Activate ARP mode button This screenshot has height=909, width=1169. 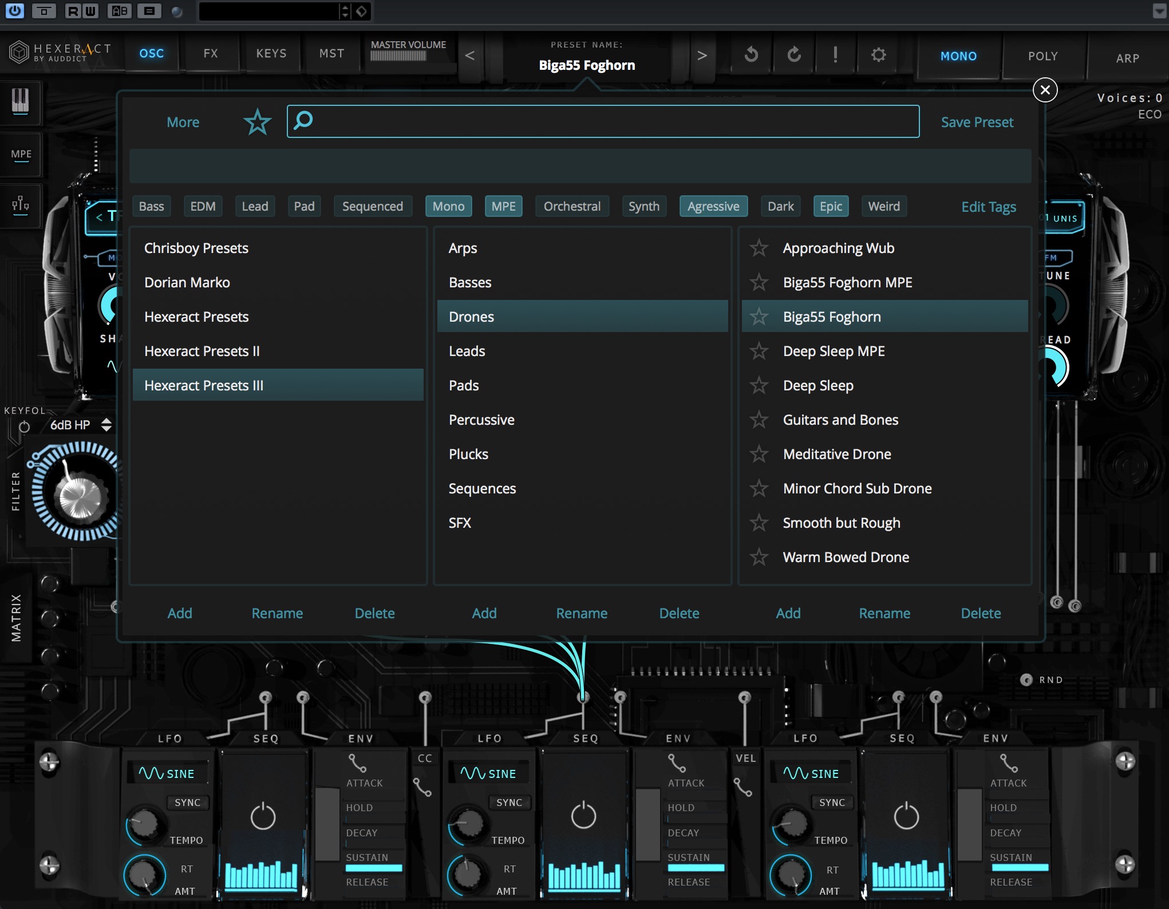[1123, 55]
